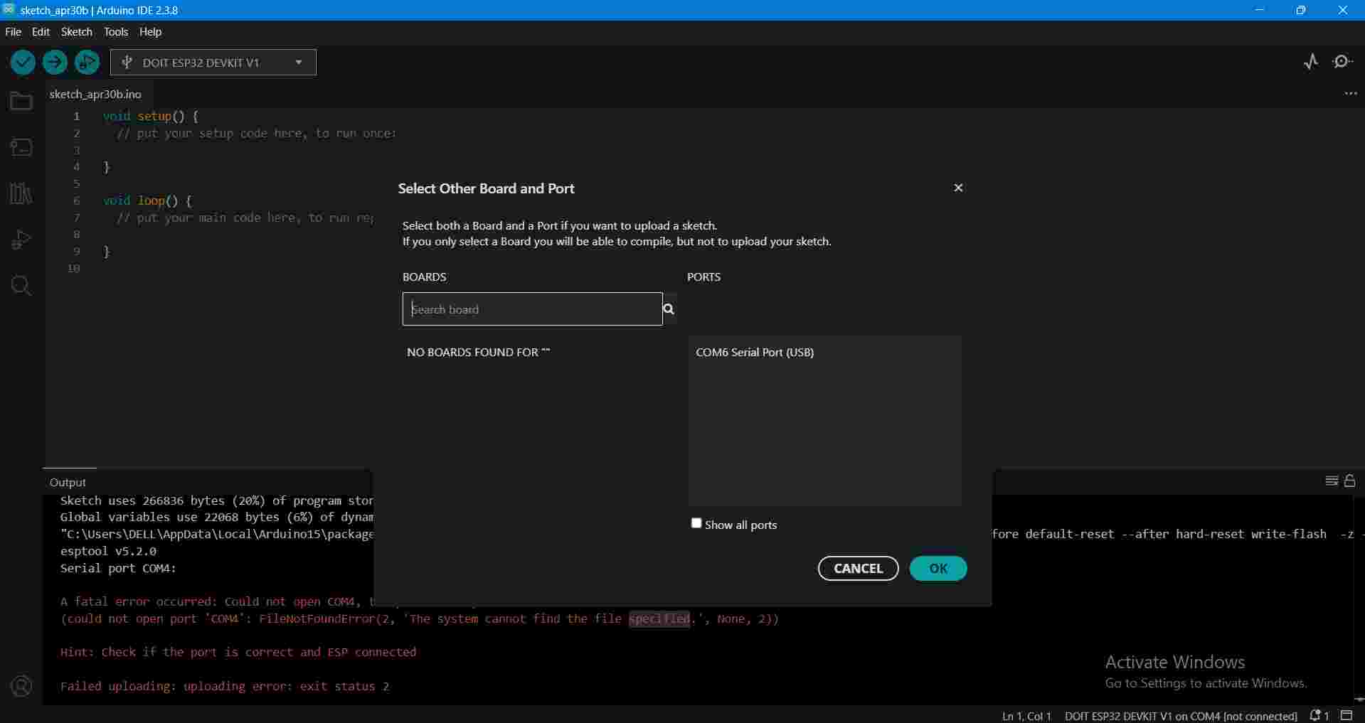
Task: Restore down the Arduino IDE window
Action: [x=1301, y=10]
